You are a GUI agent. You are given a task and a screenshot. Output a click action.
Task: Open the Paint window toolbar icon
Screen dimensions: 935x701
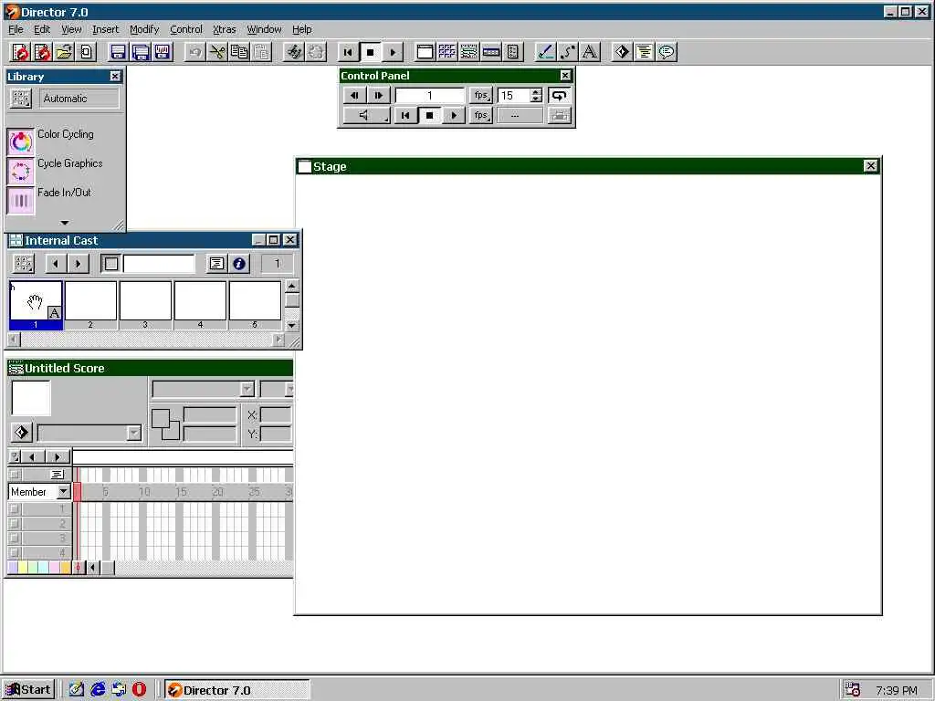[x=546, y=52]
